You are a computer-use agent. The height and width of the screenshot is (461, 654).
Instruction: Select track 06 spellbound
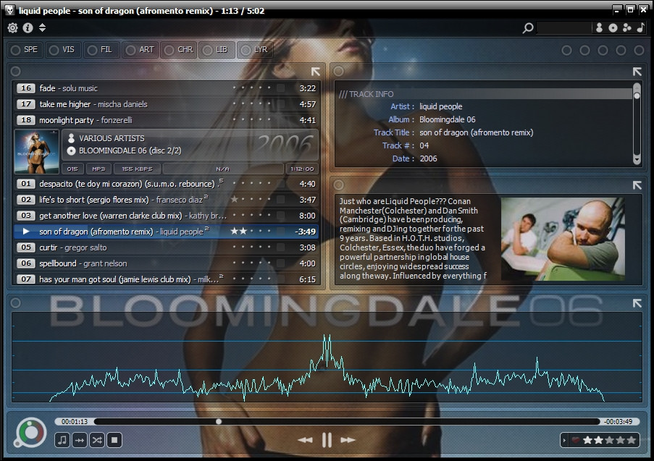[167, 263]
